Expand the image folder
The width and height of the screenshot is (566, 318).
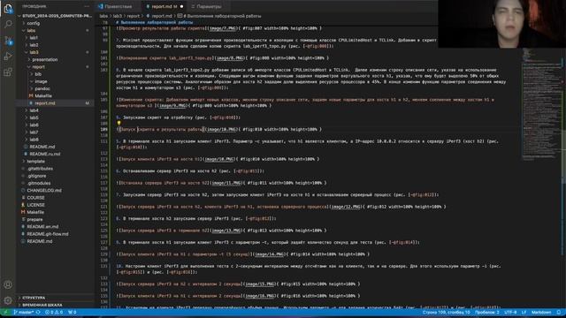[41, 81]
